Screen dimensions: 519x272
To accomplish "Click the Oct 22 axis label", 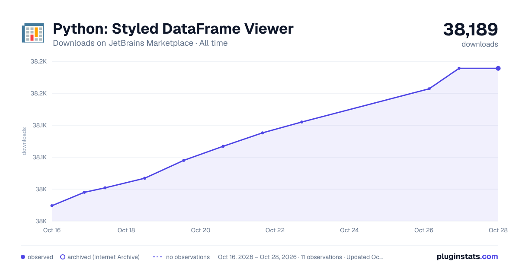I will (x=275, y=230).
